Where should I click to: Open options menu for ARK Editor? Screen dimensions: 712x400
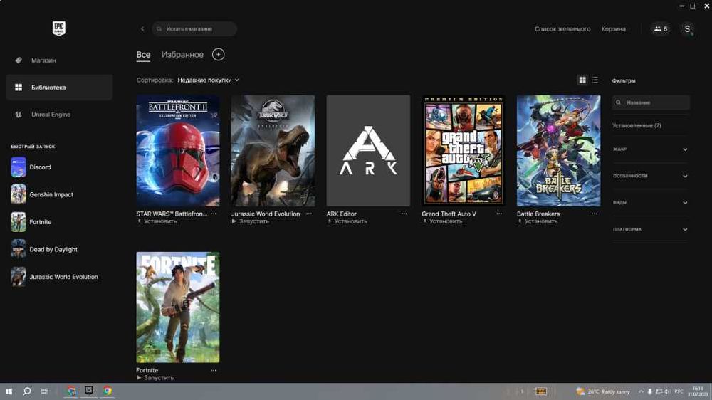click(x=404, y=214)
